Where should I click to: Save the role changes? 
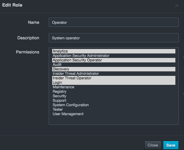171,145
